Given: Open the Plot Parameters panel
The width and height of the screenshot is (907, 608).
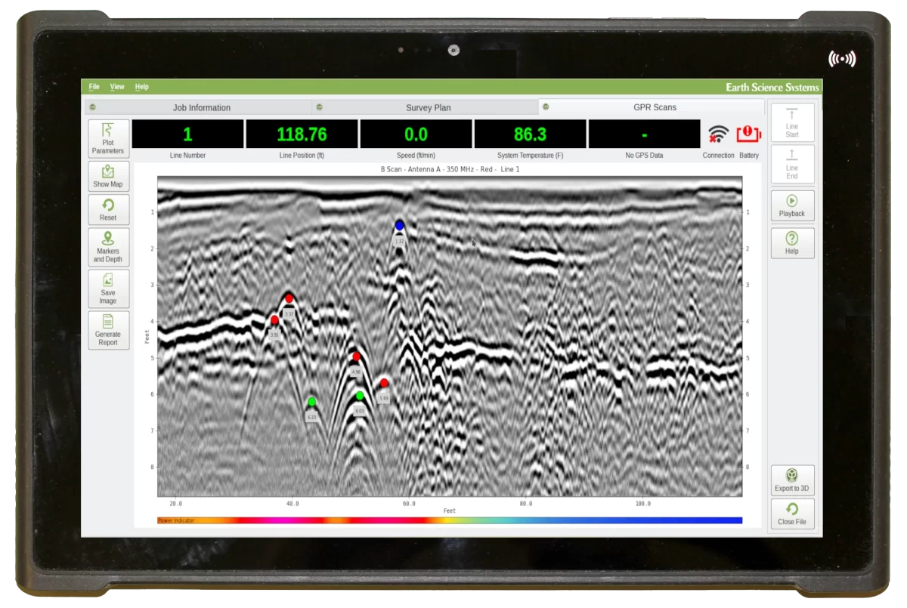Looking at the screenshot, I should point(107,139).
